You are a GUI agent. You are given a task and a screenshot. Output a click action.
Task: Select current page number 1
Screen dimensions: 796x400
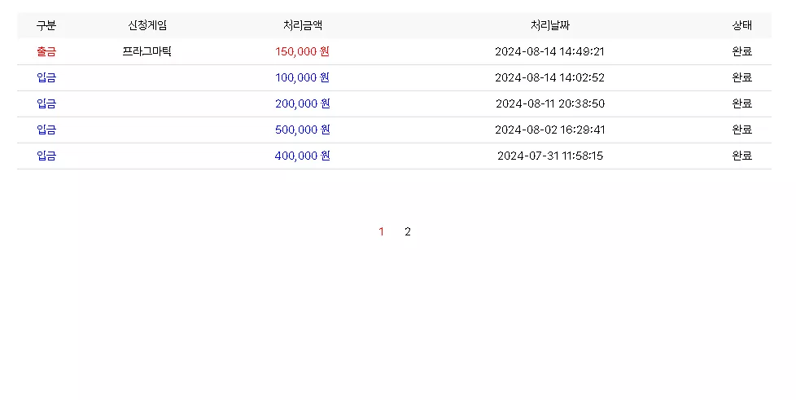coord(381,231)
